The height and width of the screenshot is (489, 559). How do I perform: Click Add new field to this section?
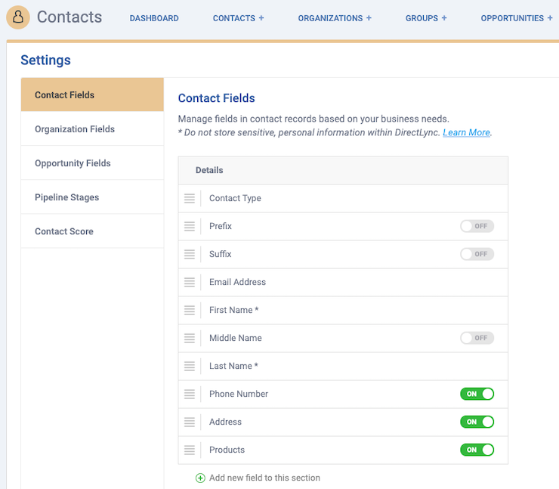point(264,478)
